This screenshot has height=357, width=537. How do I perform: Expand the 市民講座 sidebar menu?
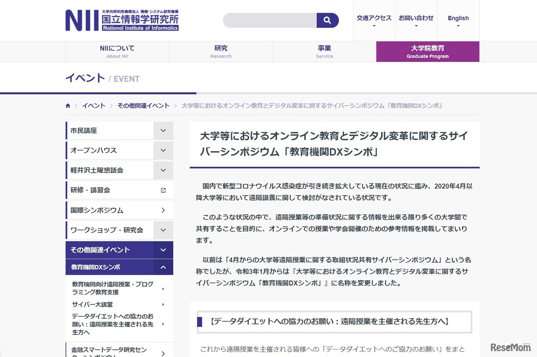coord(163,130)
